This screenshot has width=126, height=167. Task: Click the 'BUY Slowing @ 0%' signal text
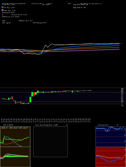[x=40, y=23]
